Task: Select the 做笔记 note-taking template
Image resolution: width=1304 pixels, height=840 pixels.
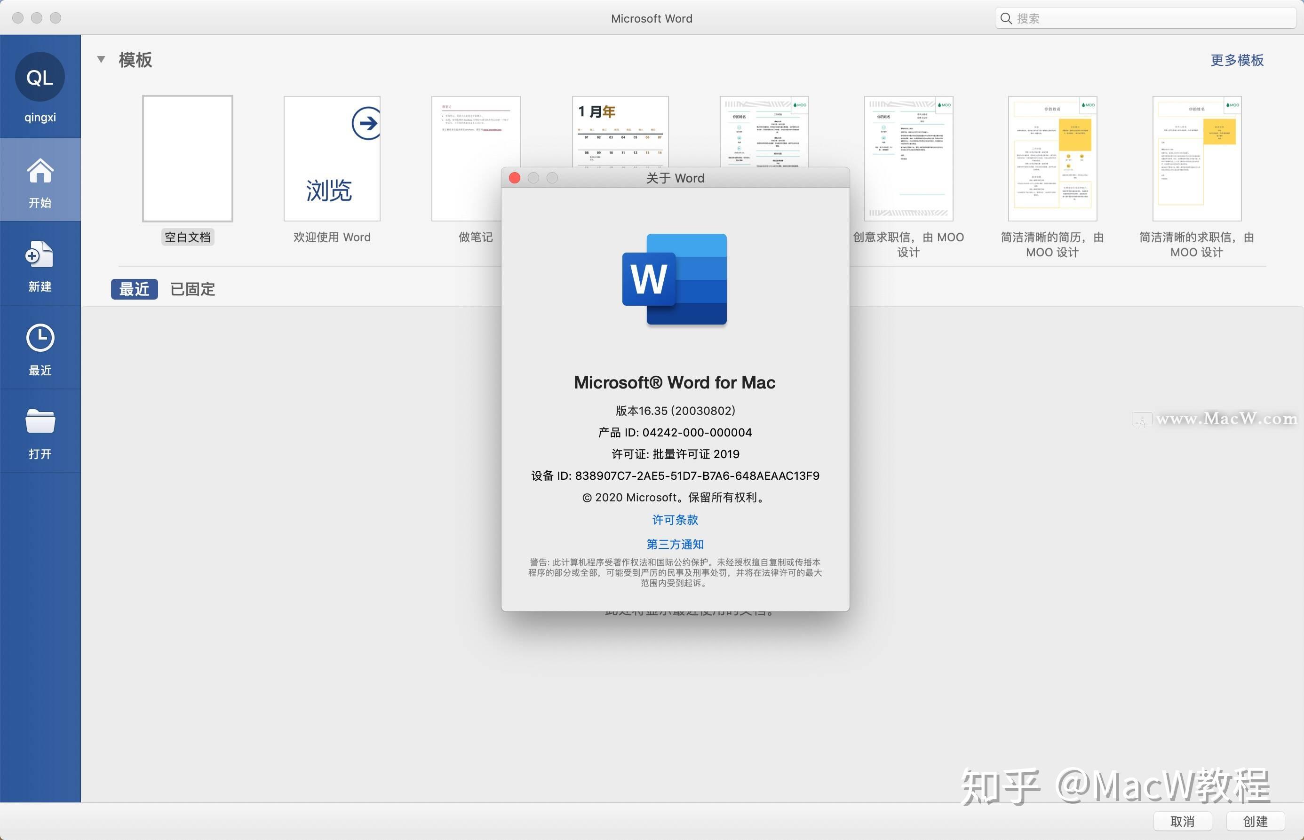Action: 475,158
